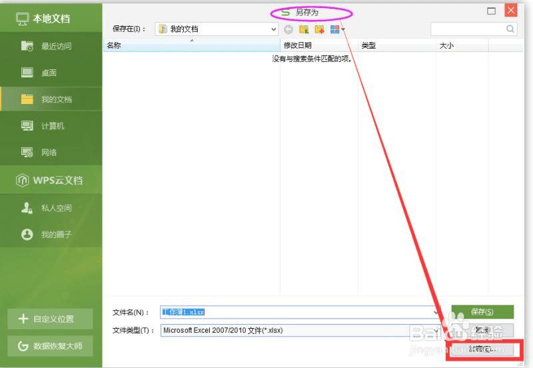Open Computer (计算机) location

coord(51,126)
